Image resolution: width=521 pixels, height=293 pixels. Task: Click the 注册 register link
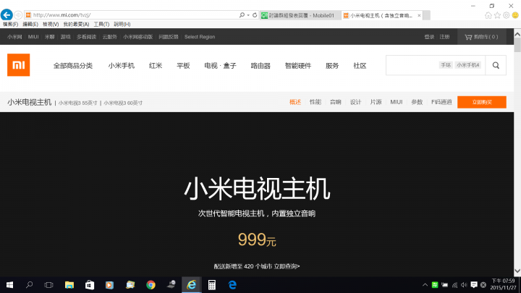coord(444,37)
